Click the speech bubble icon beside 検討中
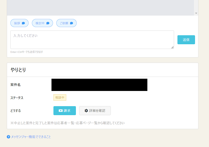The width and height of the screenshot is (209, 147). [x=48, y=23]
